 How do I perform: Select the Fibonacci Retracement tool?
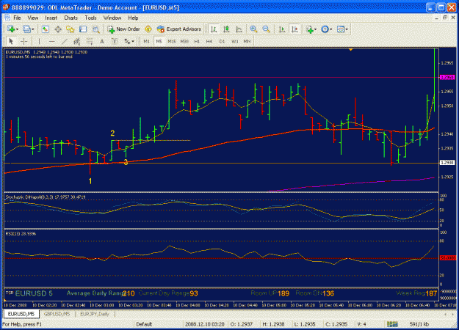90,42
